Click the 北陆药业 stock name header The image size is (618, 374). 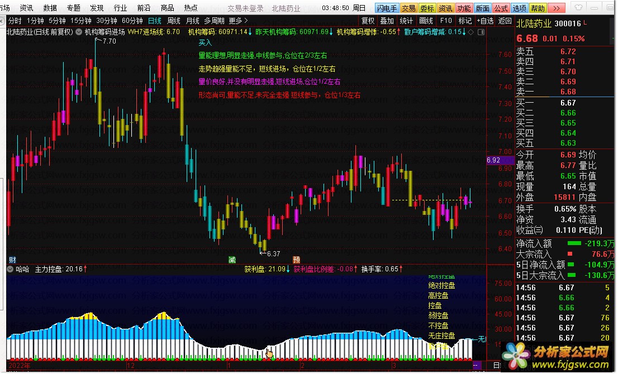click(x=534, y=23)
